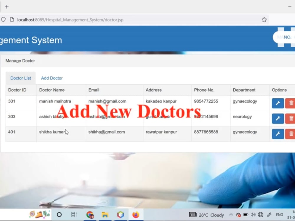This screenshot has width=295, height=221.
Task: Click inside the browser address bar
Action: pos(118,19)
